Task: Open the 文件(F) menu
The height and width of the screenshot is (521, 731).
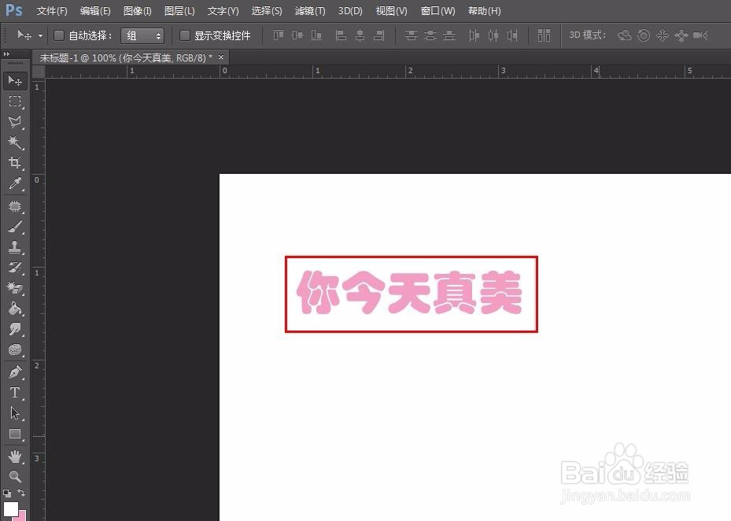Action: 52,11
